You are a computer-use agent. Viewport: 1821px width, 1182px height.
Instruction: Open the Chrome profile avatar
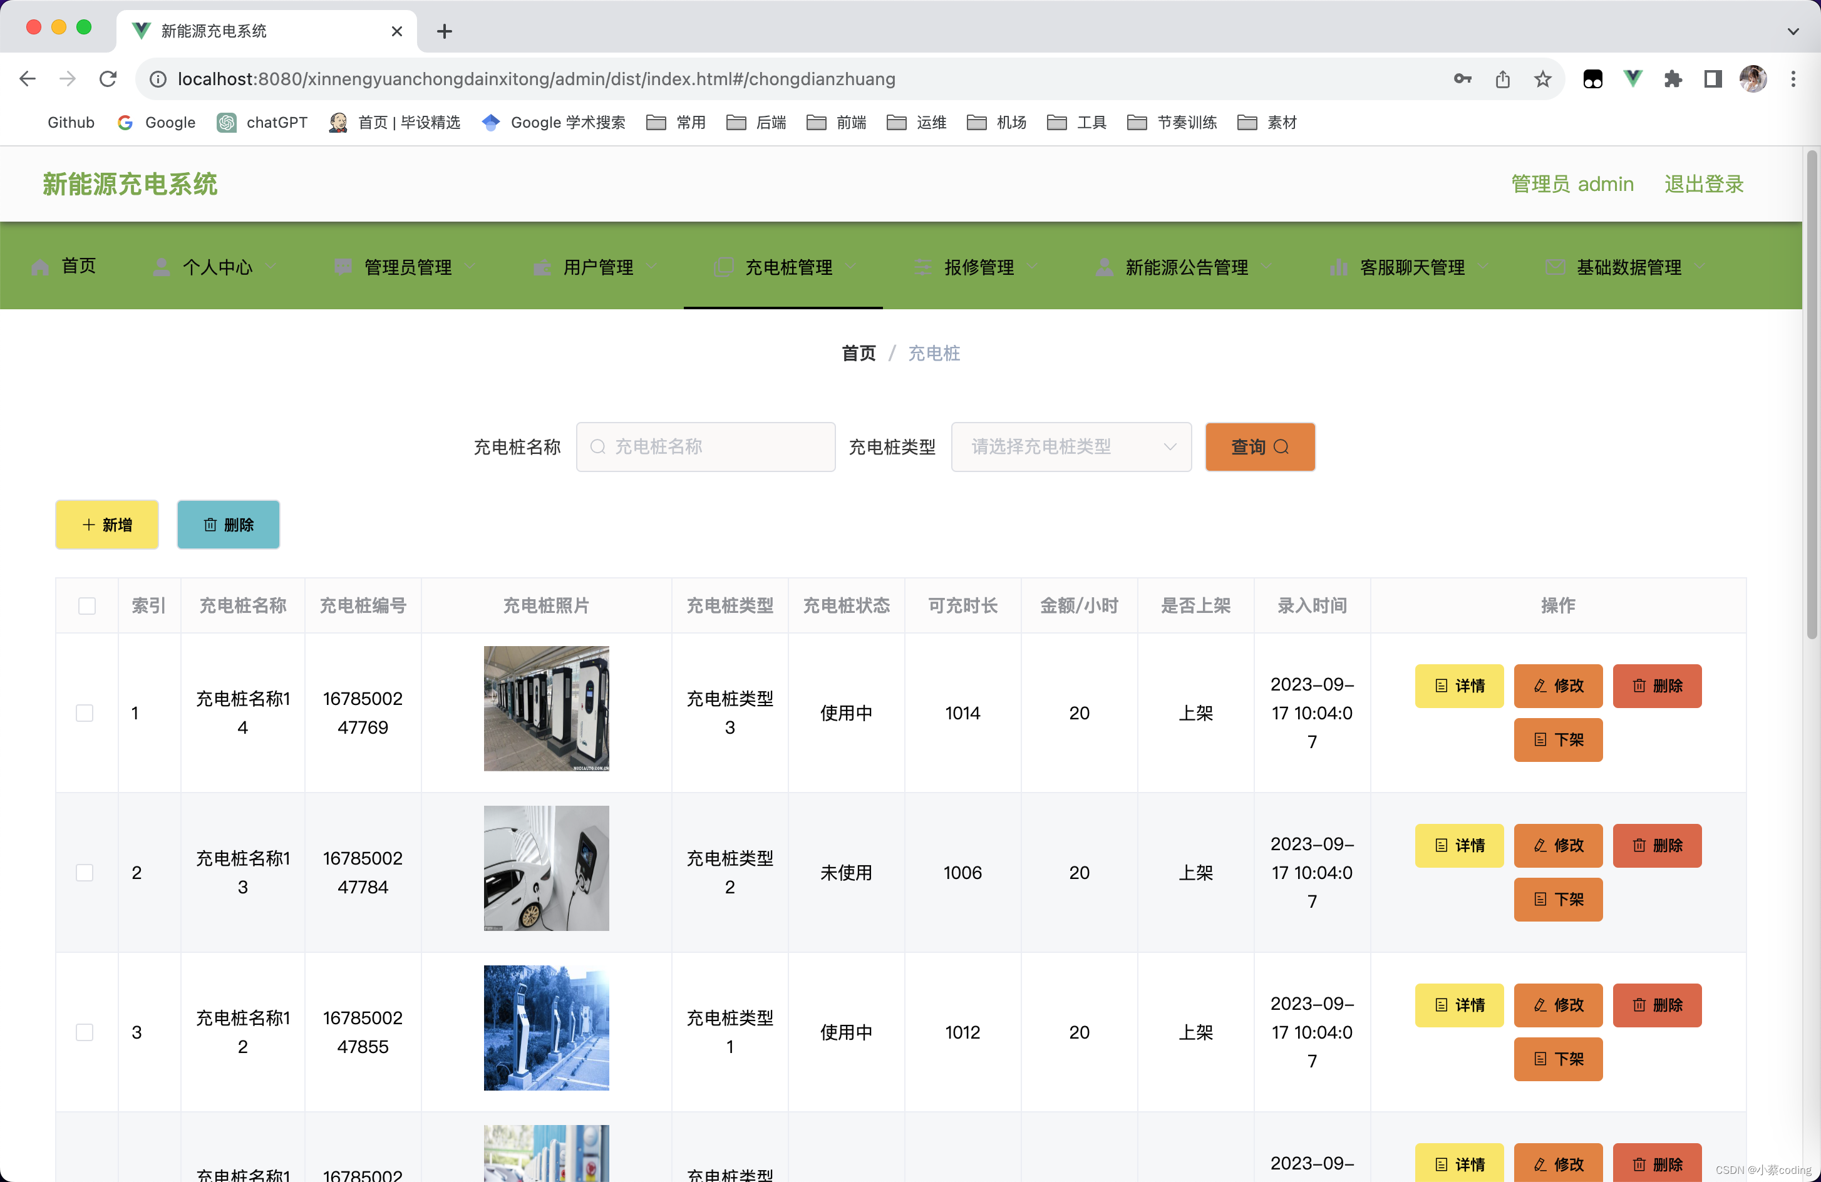click(1753, 79)
